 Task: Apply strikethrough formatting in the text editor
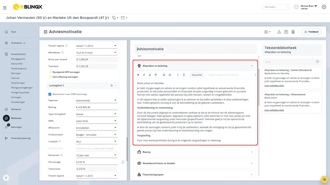pyautogui.click(x=156, y=75)
